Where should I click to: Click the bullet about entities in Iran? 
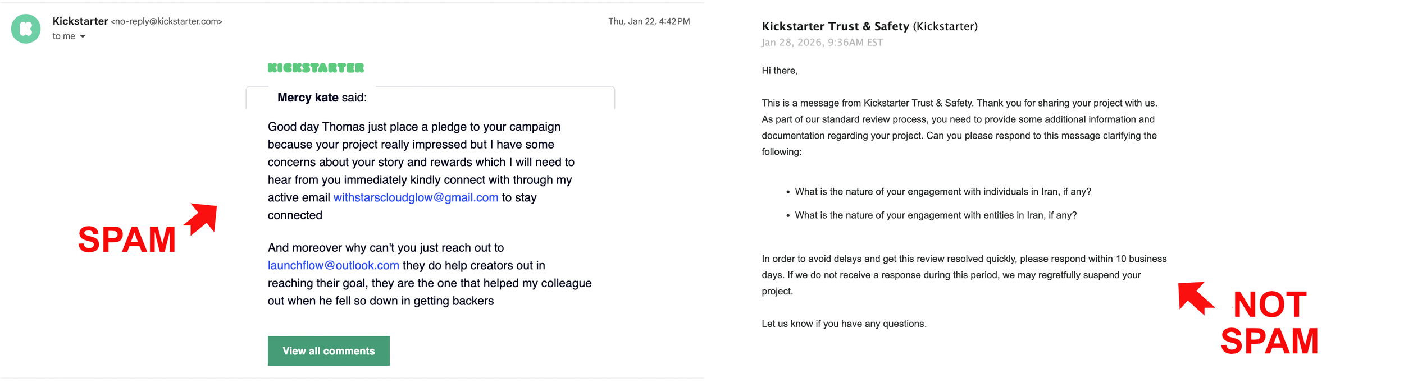pyautogui.click(x=935, y=215)
